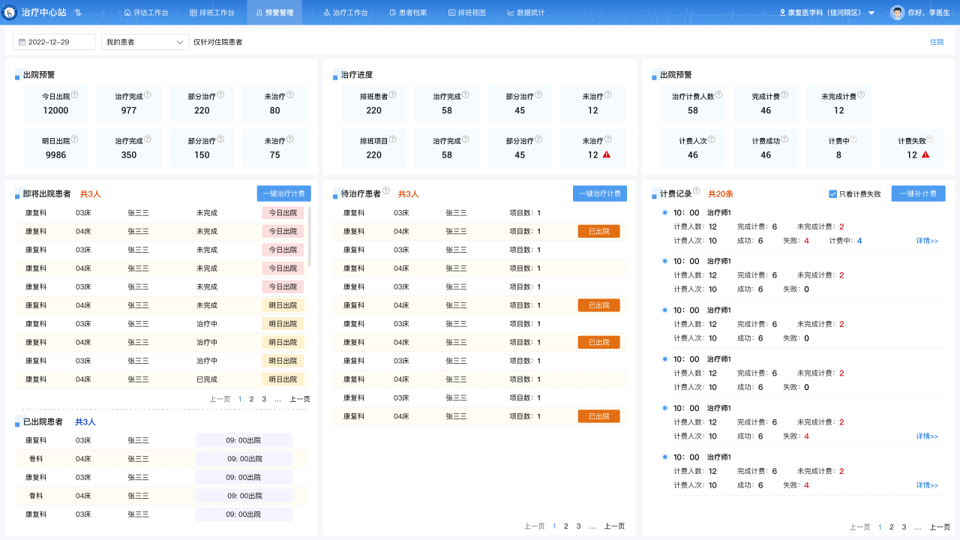Viewport: 960px width, 540px height.
Task: Click the help icon beside 计费记录 title
Action: [x=697, y=191]
